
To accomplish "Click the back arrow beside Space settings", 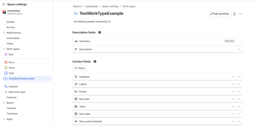I will [4, 4].
